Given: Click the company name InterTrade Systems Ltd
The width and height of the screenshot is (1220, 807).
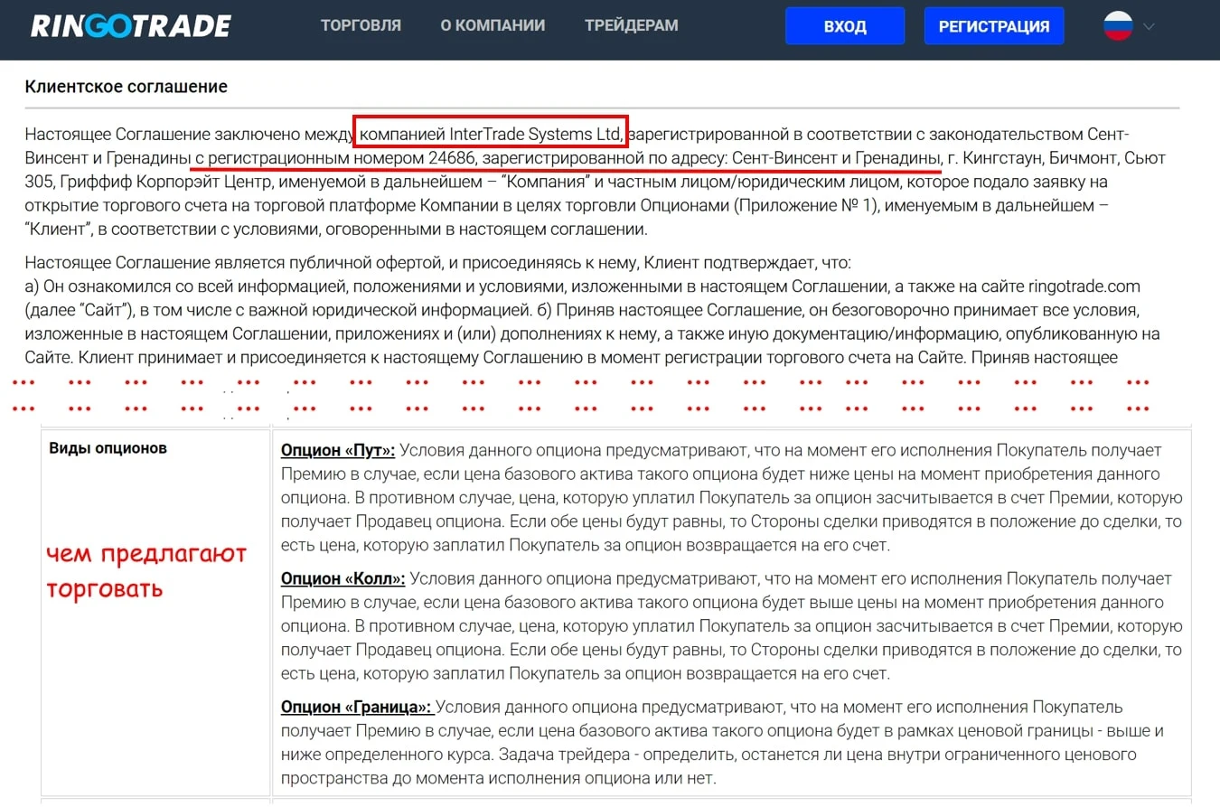Looking at the screenshot, I should tap(536, 135).
